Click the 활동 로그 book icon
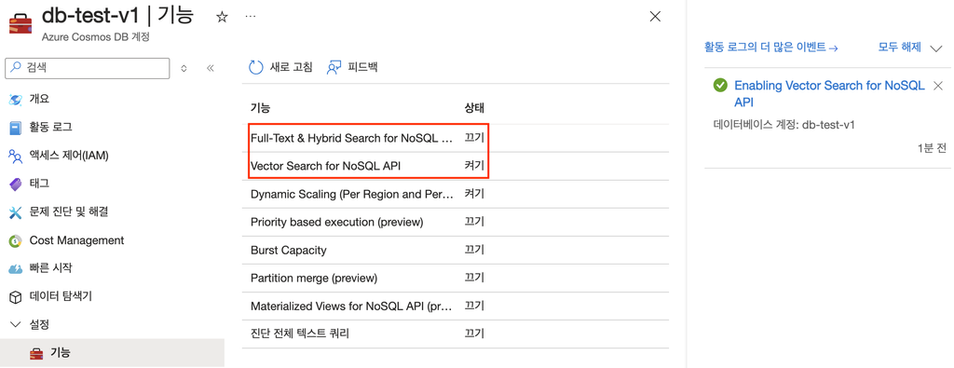 coord(16,128)
